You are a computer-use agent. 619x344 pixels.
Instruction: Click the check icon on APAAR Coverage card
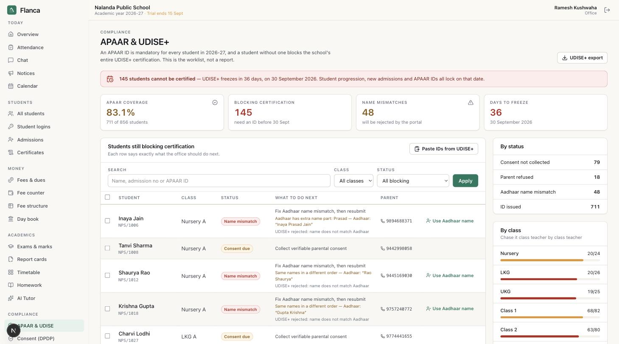click(215, 103)
